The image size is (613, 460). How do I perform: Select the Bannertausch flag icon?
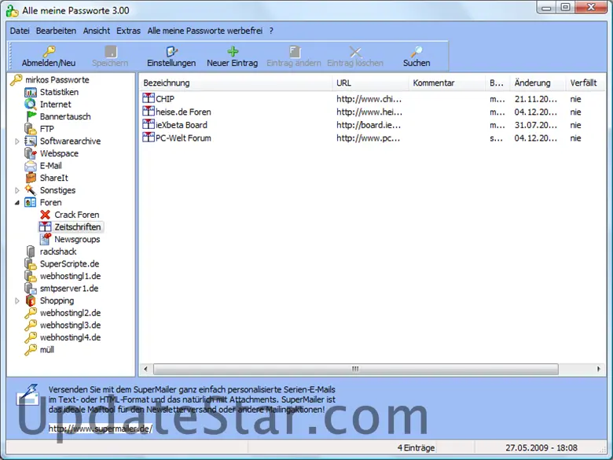pyautogui.click(x=31, y=116)
